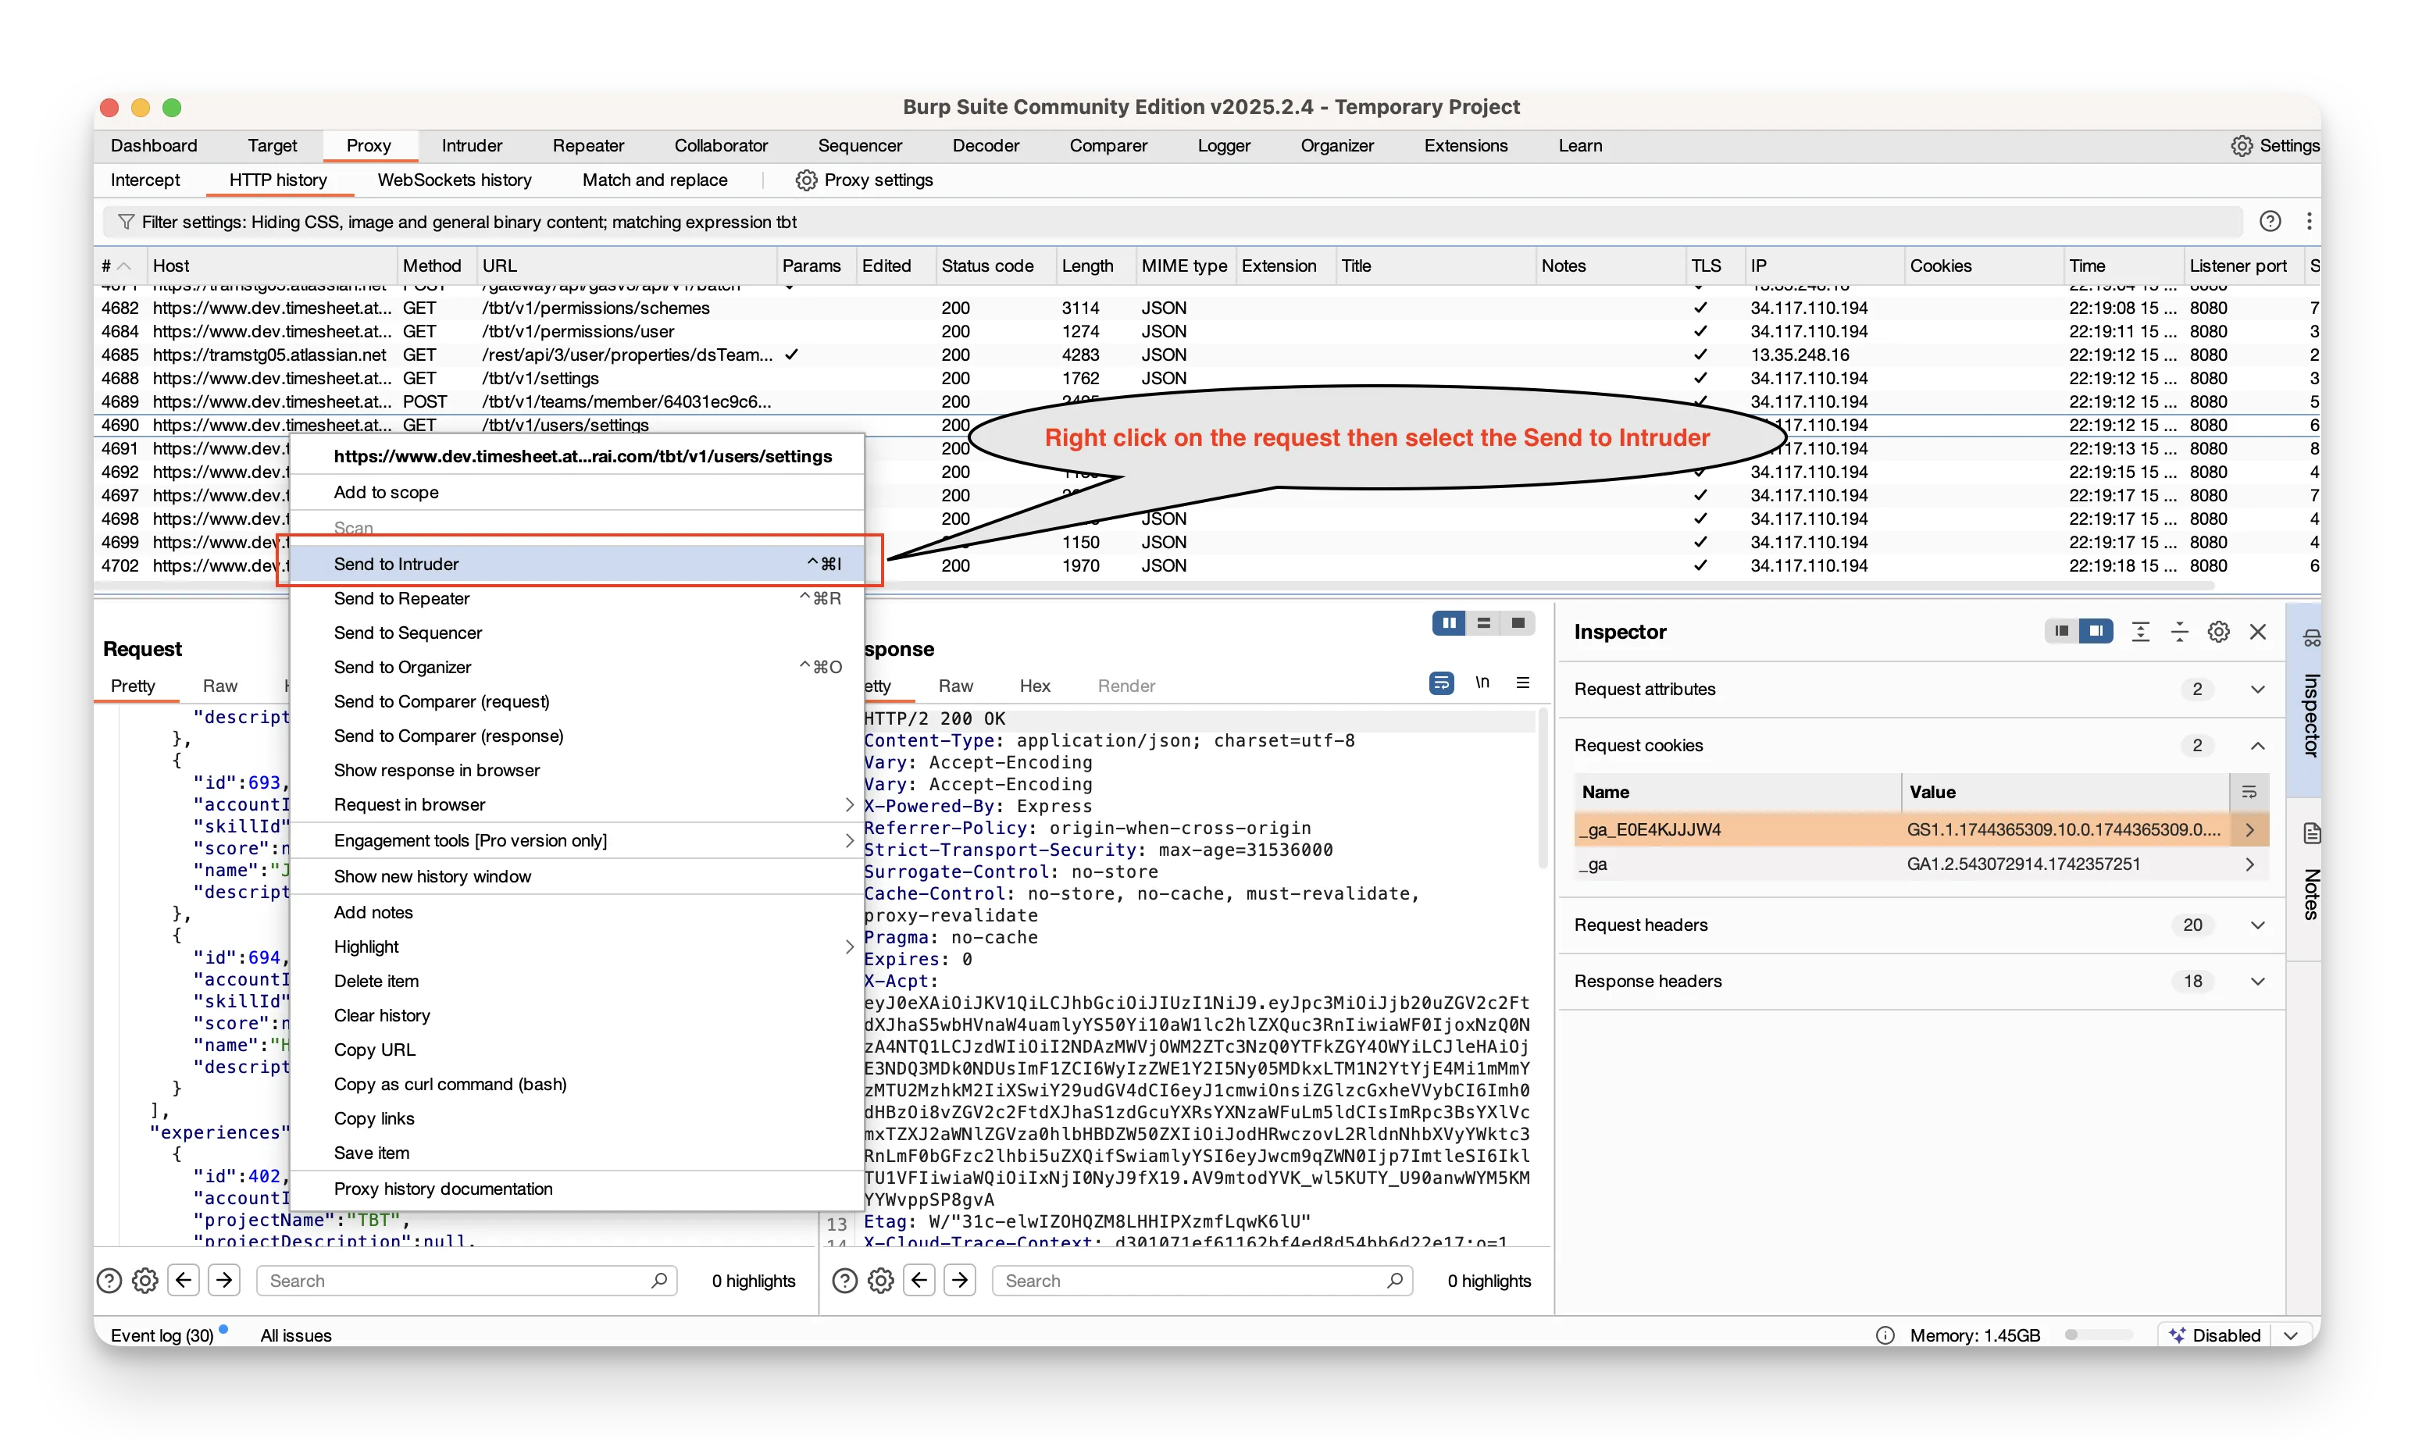Image resolution: width=2415 pixels, height=1440 pixels.
Task: Choose Send to Repeater from context menu
Action: [576, 599]
